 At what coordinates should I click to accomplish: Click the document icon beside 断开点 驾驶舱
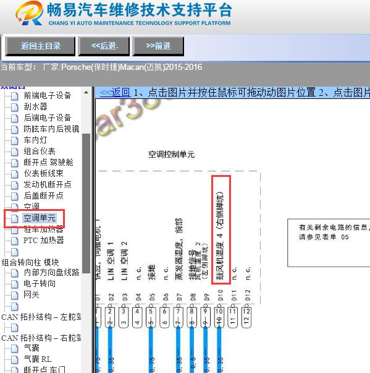click(x=14, y=163)
